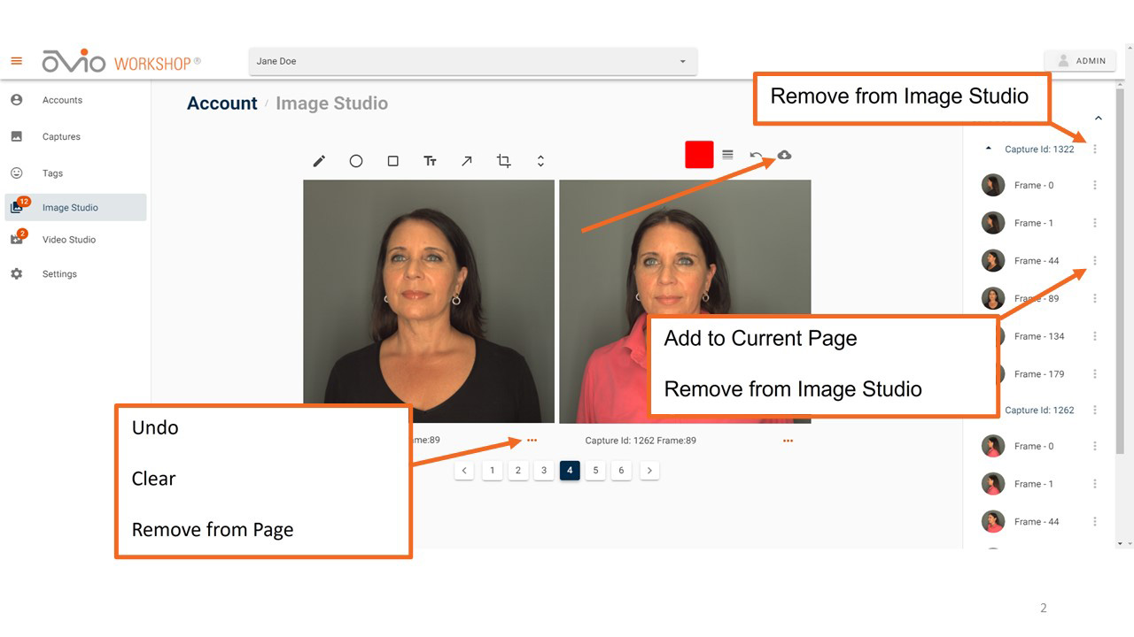Image resolution: width=1134 pixels, height=637 pixels.
Task: Open options for Frame - 89
Action: tap(1095, 298)
